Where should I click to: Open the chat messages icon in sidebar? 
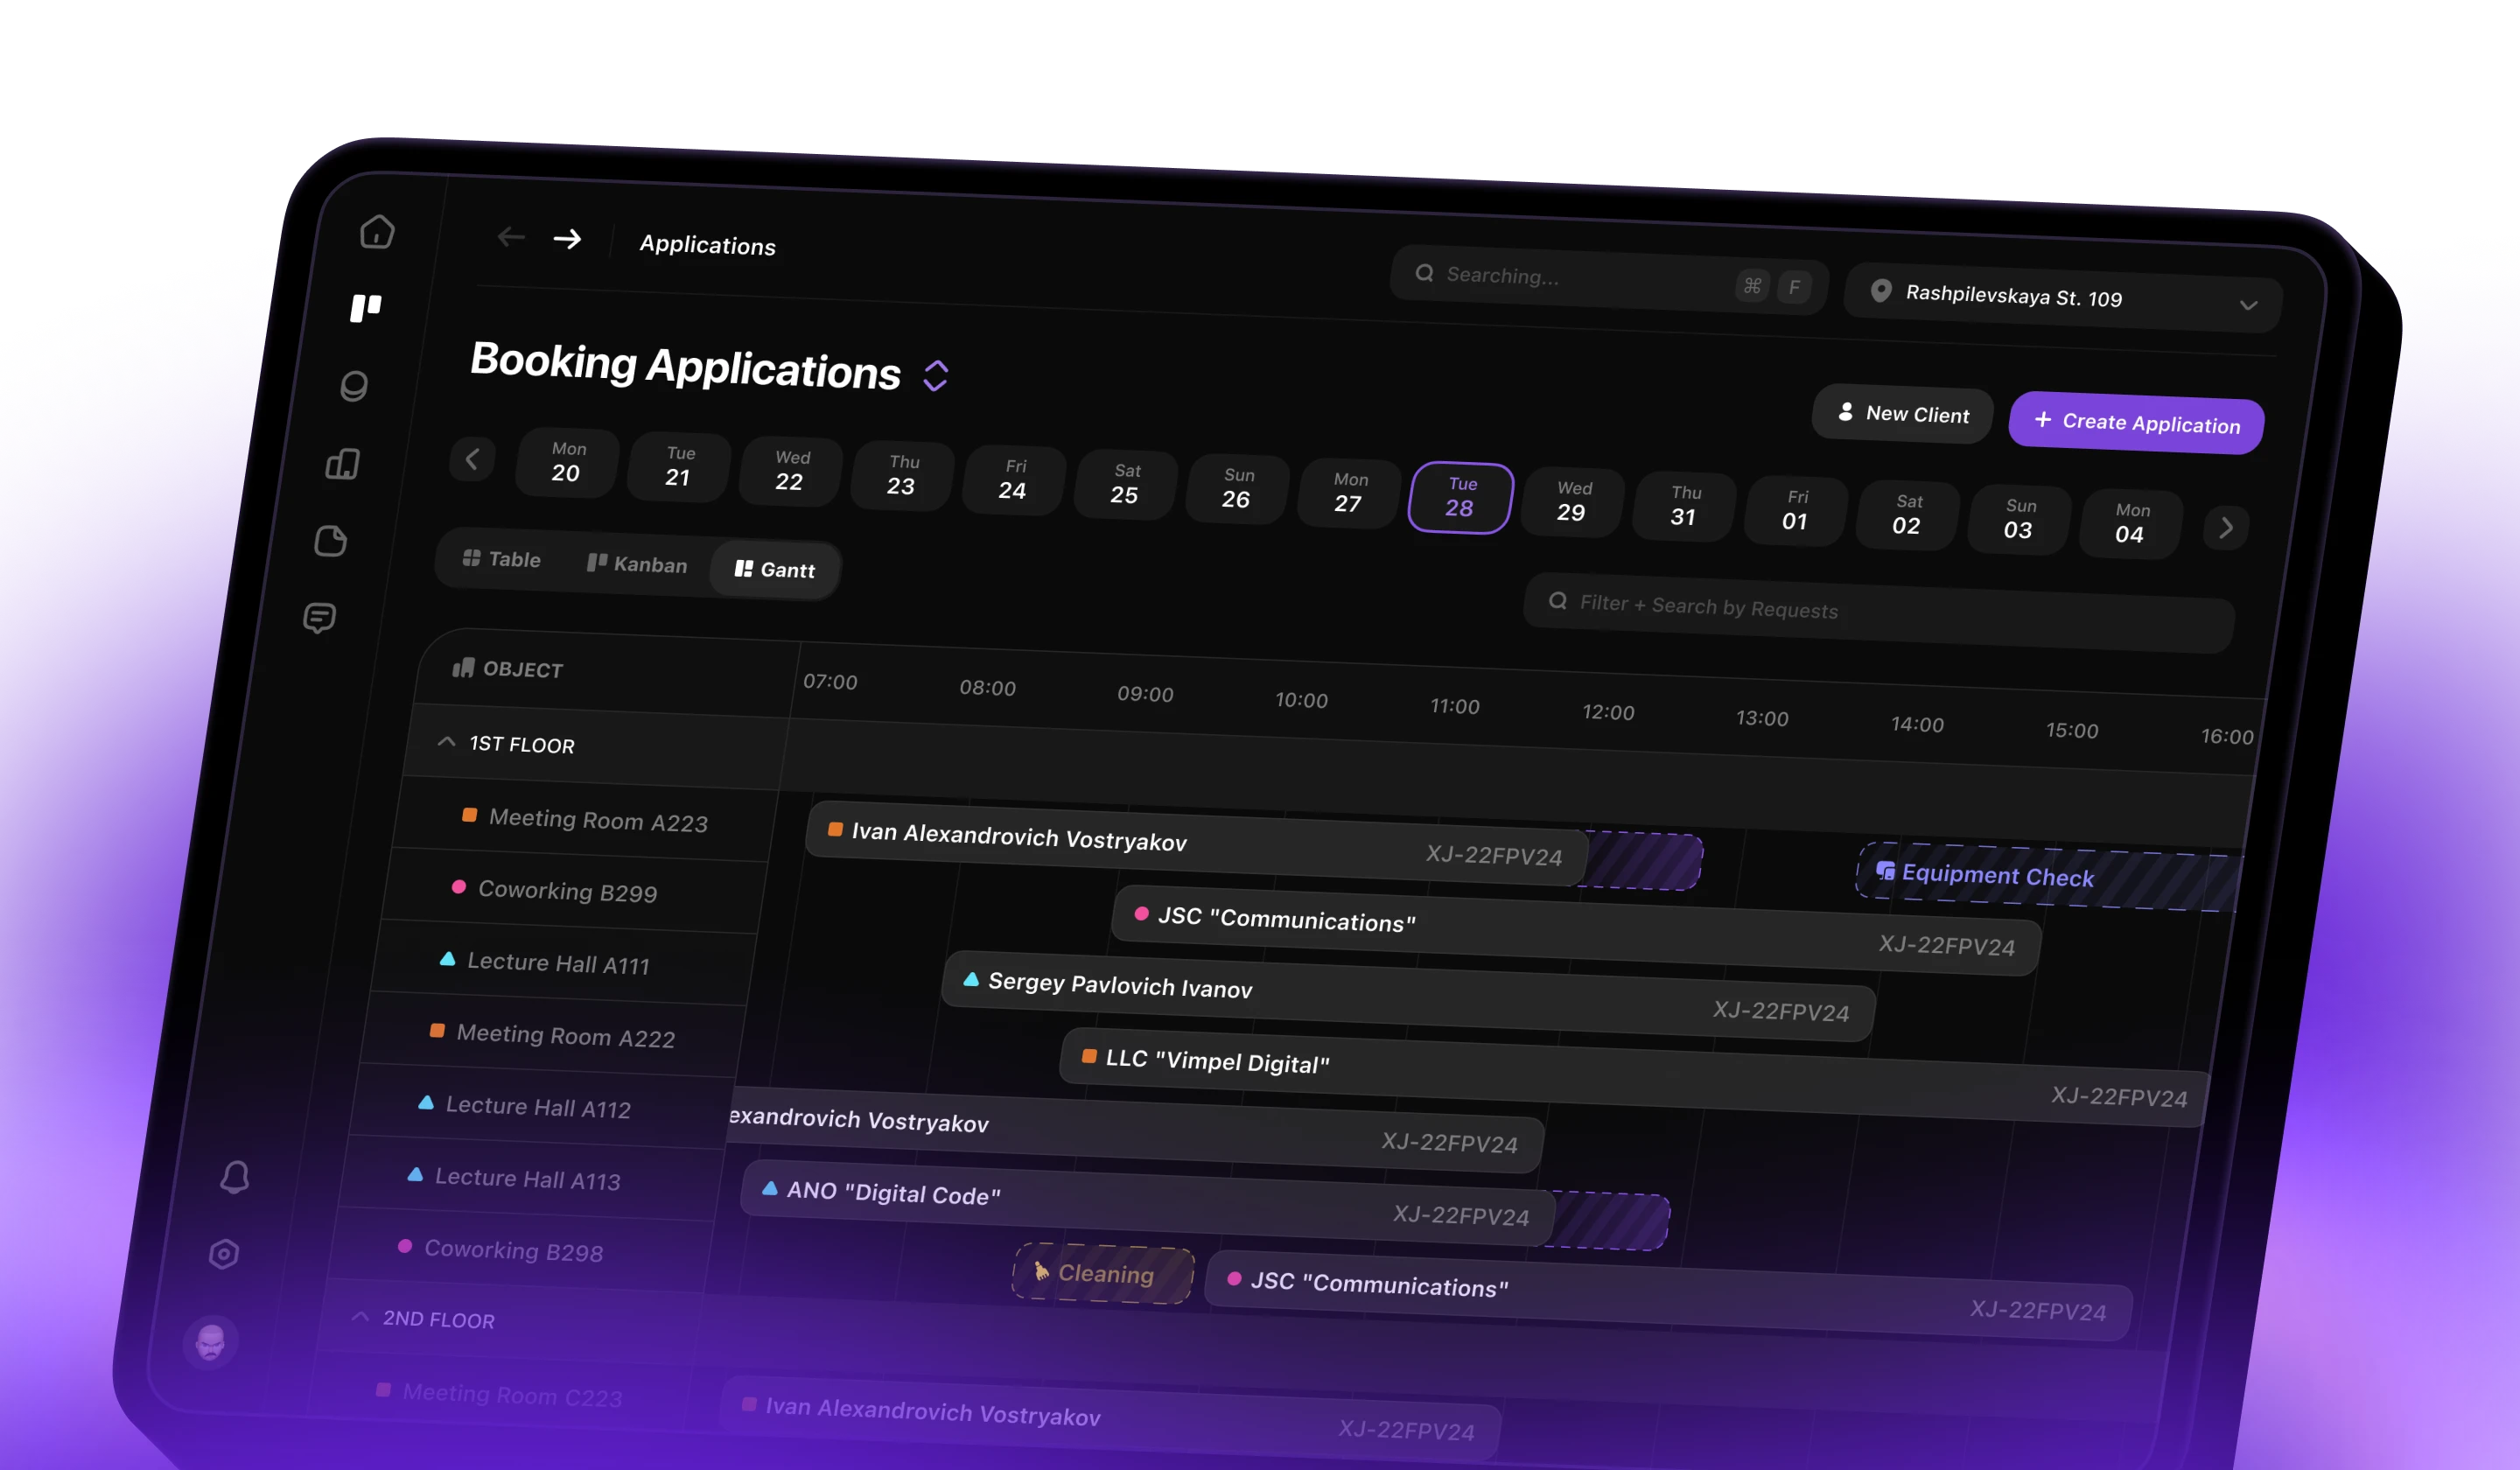[320, 619]
